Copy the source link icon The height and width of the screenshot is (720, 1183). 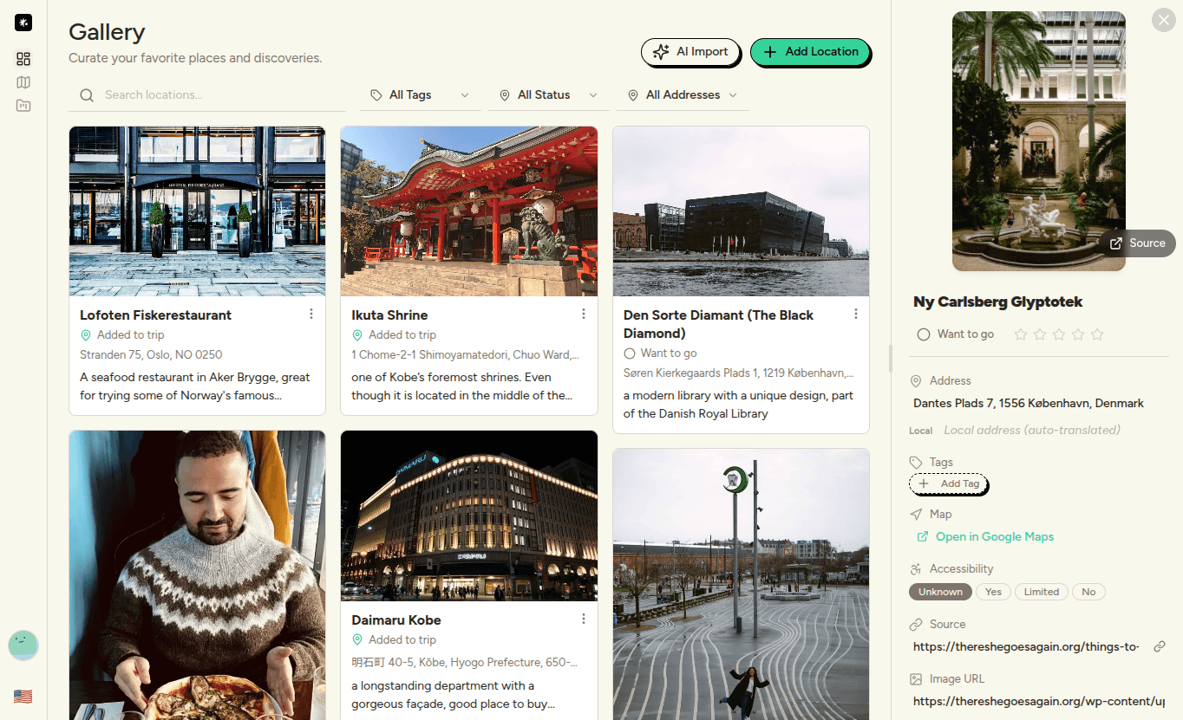pyautogui.click(x=1159, y=647)
